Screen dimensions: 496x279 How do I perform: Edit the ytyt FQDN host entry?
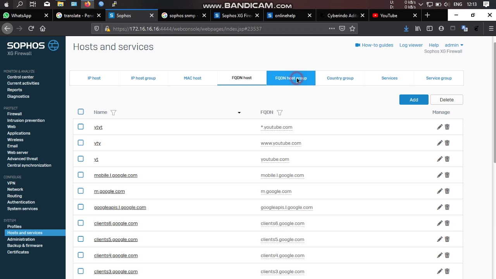point(439,127)
